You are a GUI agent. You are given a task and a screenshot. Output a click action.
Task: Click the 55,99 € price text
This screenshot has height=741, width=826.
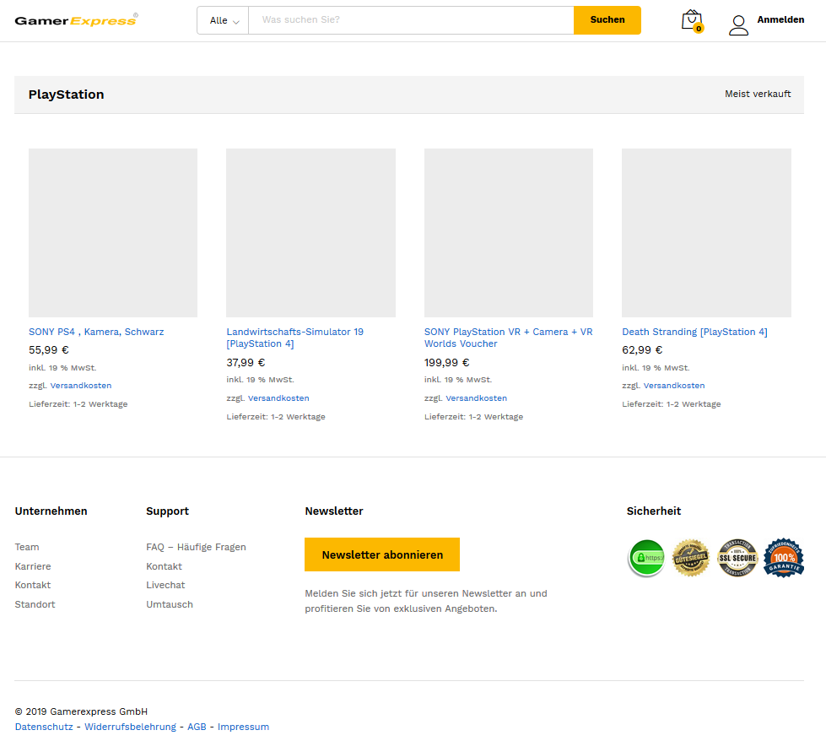point(48,350)
